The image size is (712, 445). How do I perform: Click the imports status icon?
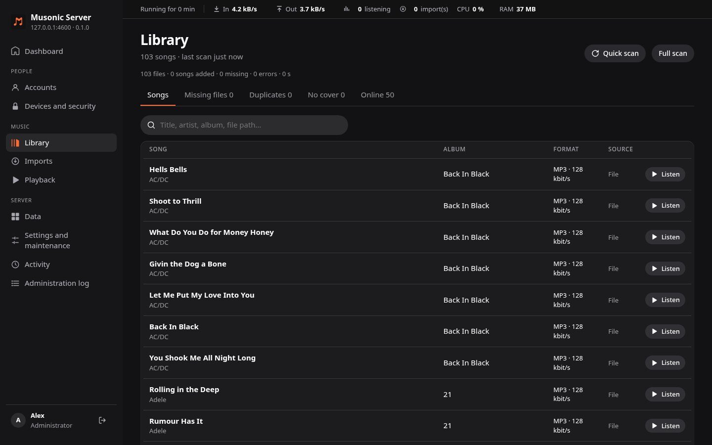(x=403, y=9)
